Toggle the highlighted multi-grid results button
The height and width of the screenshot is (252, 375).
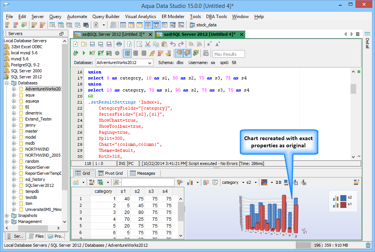pos(187,53)
